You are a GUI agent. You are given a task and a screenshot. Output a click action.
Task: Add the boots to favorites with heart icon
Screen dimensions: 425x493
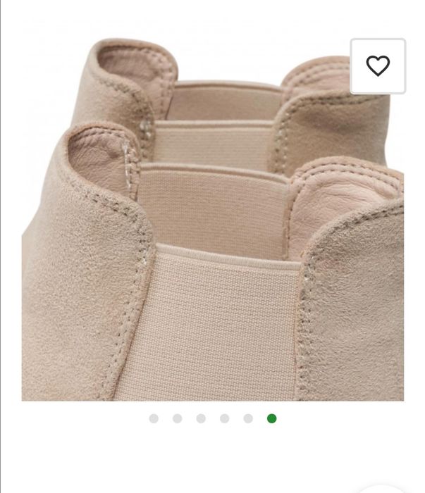click(378, 66)
